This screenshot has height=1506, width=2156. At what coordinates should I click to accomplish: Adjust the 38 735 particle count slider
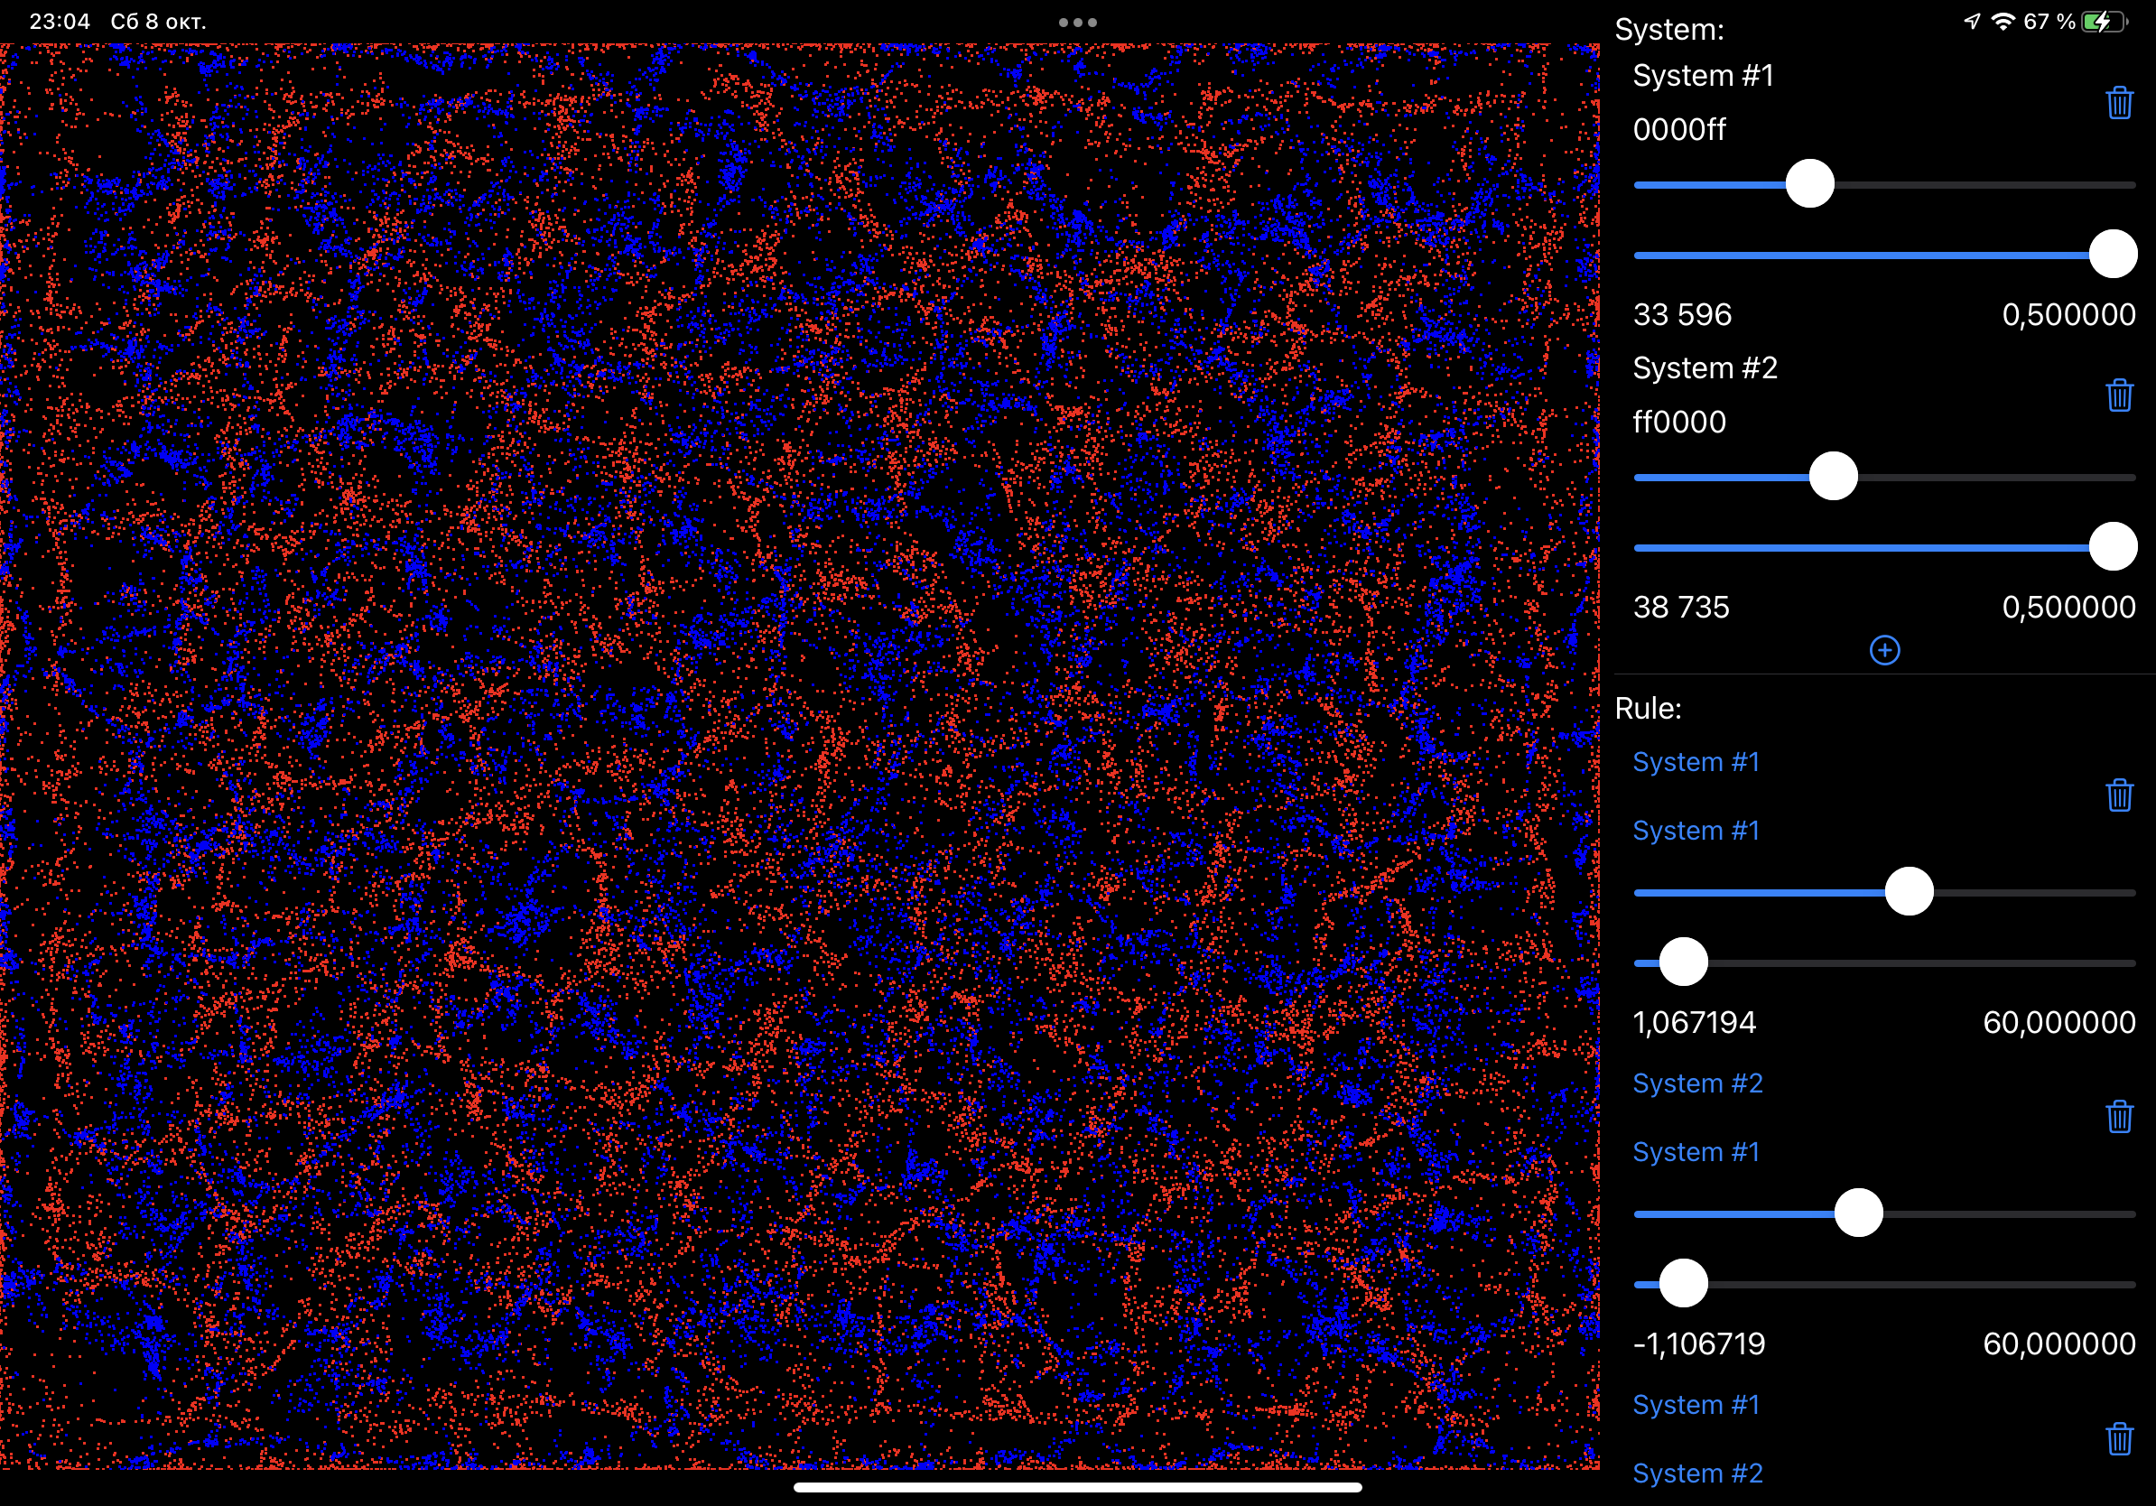coord(1883,476)
